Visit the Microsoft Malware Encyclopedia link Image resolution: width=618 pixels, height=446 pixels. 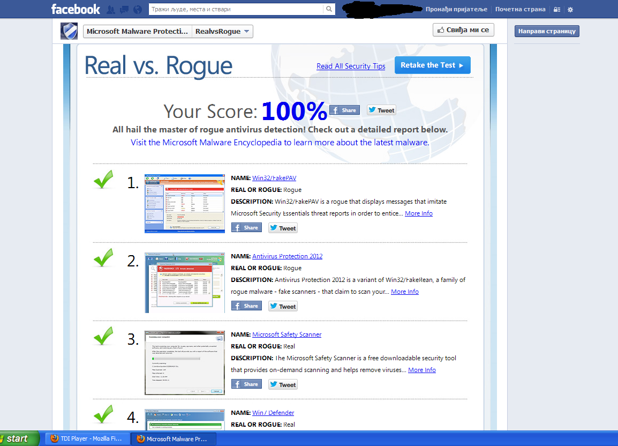coord(280,143)
